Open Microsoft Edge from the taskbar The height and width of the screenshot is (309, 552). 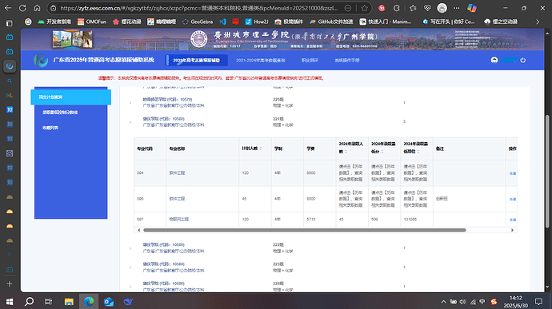(89, 302)
